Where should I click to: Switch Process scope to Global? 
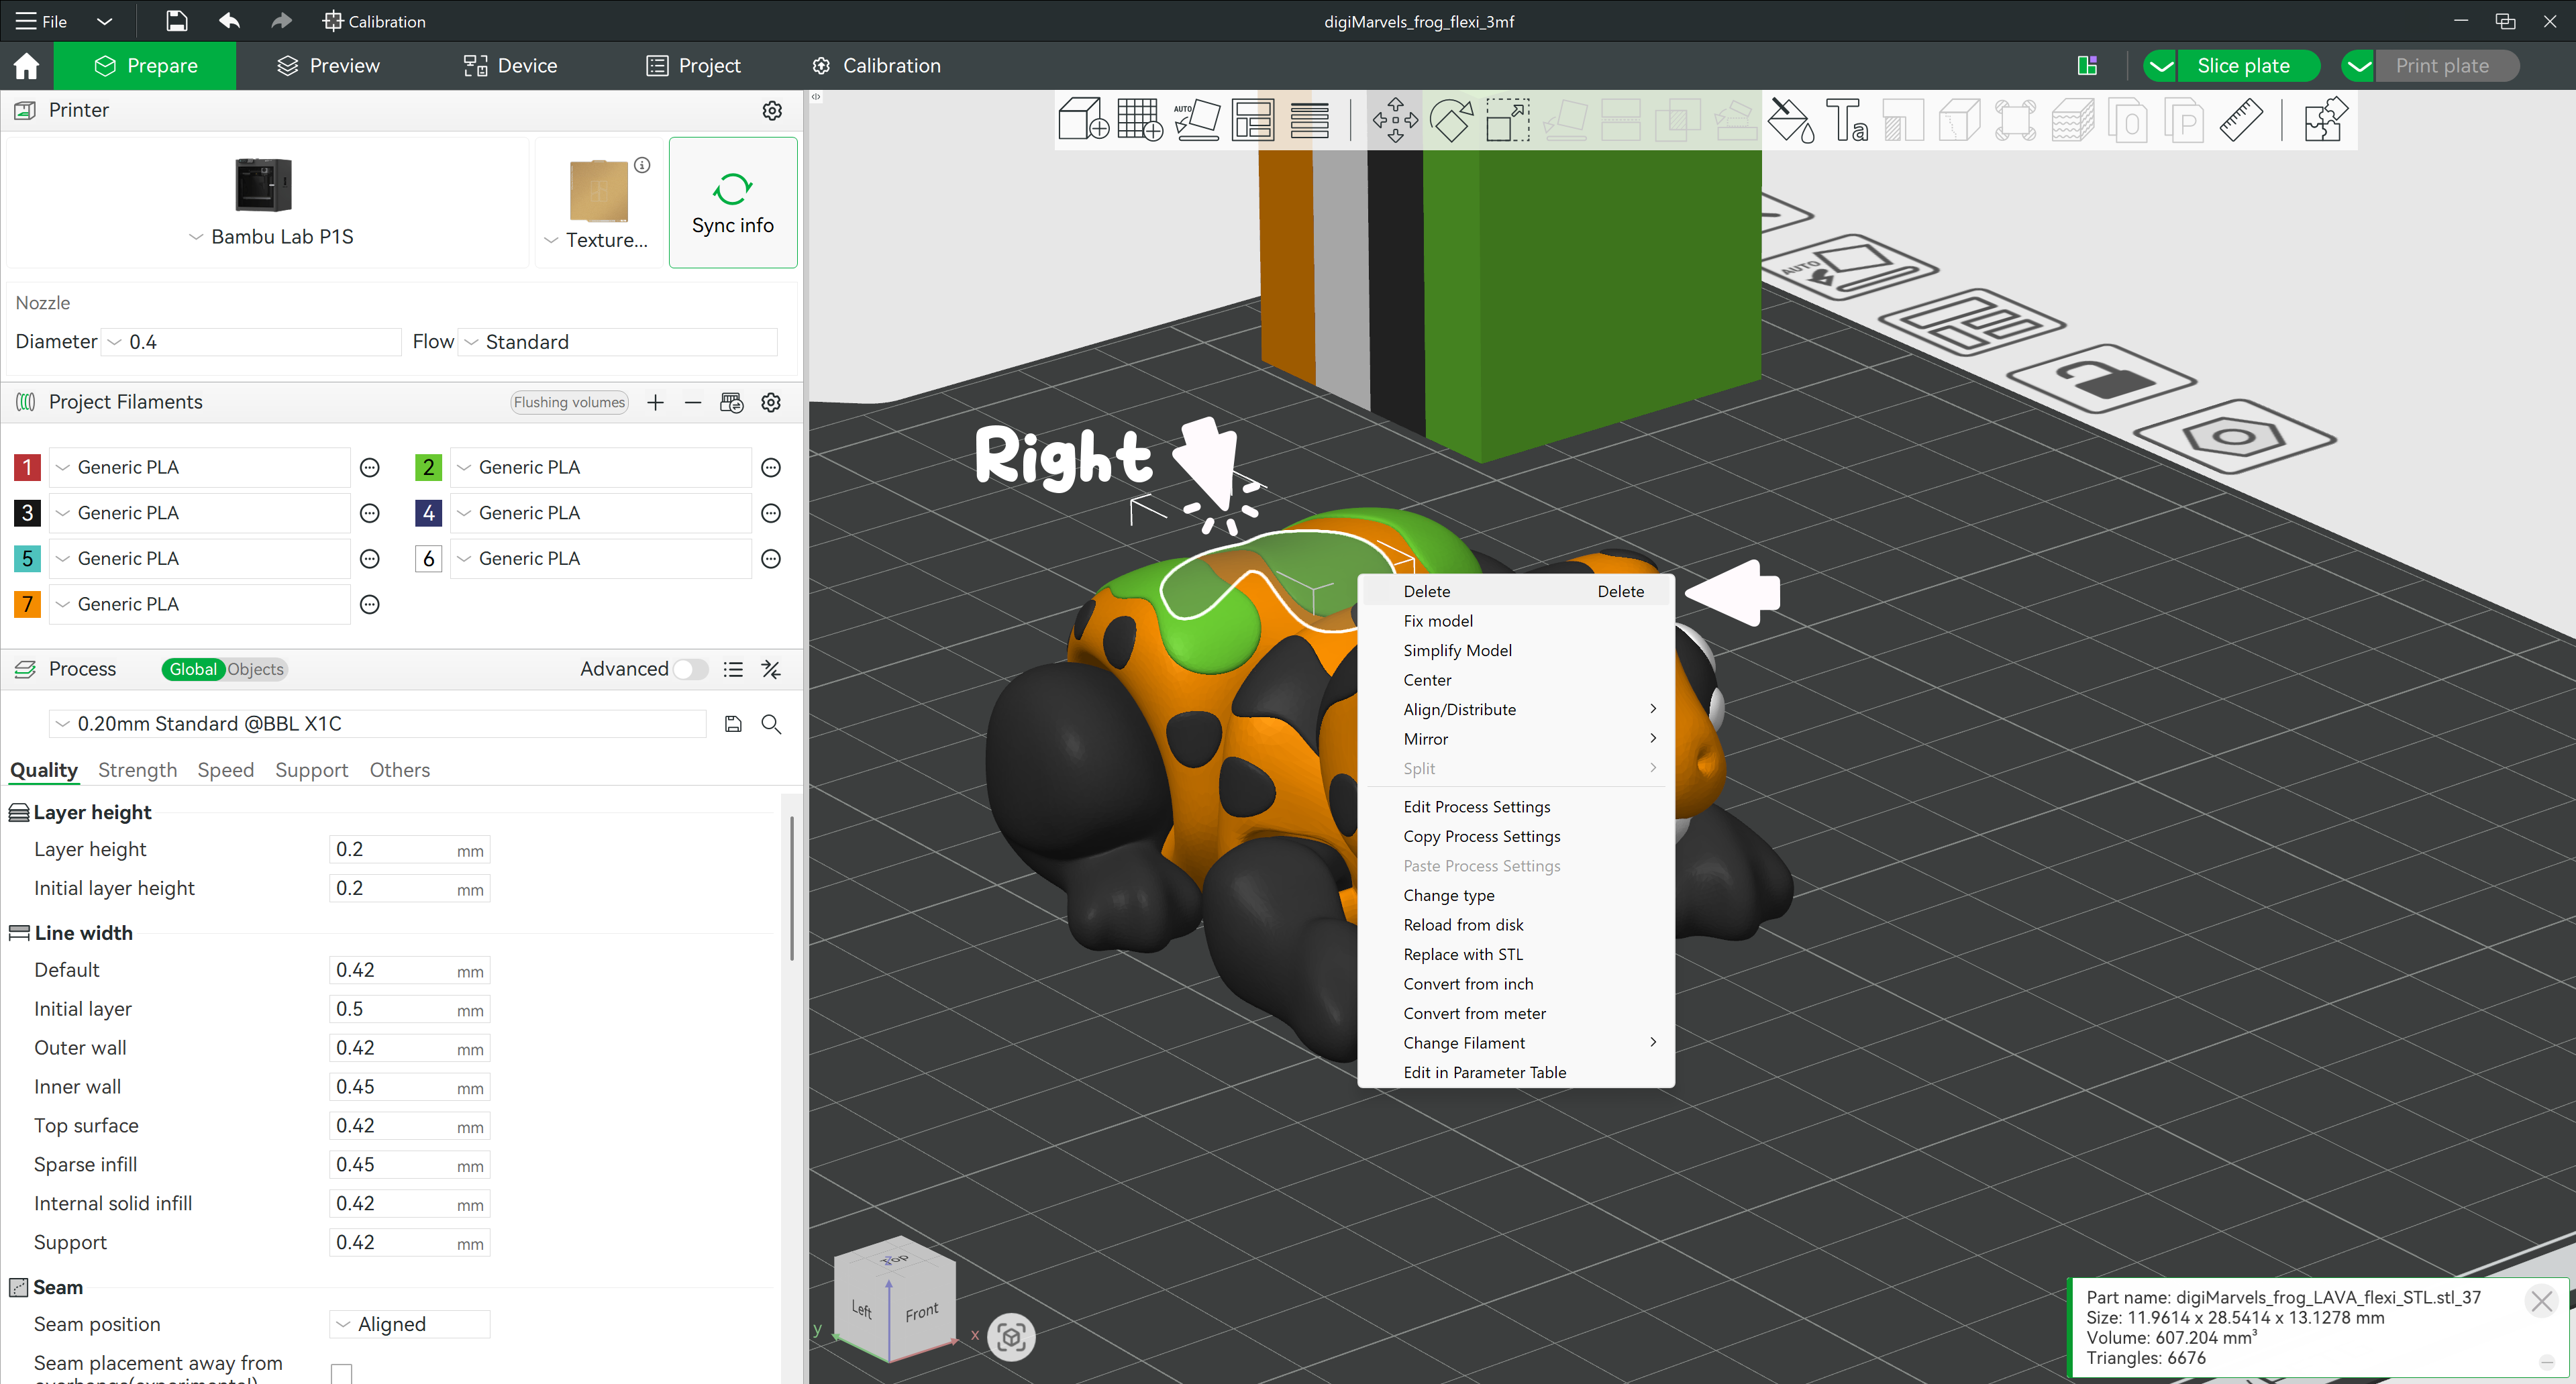(193, 669)
